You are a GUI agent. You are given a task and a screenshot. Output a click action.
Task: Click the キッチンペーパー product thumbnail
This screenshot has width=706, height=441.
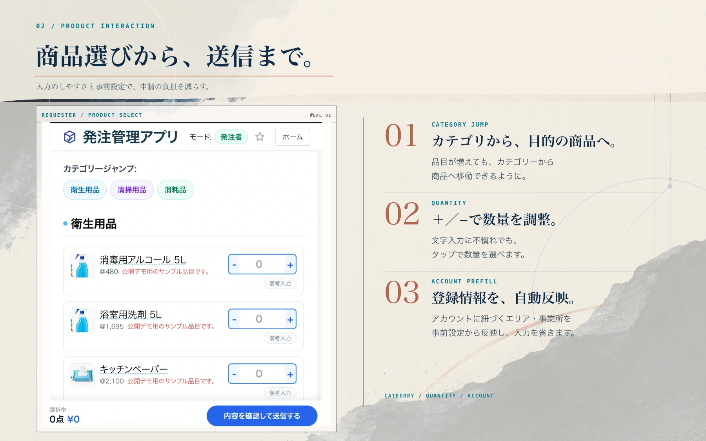coord(82,376)
